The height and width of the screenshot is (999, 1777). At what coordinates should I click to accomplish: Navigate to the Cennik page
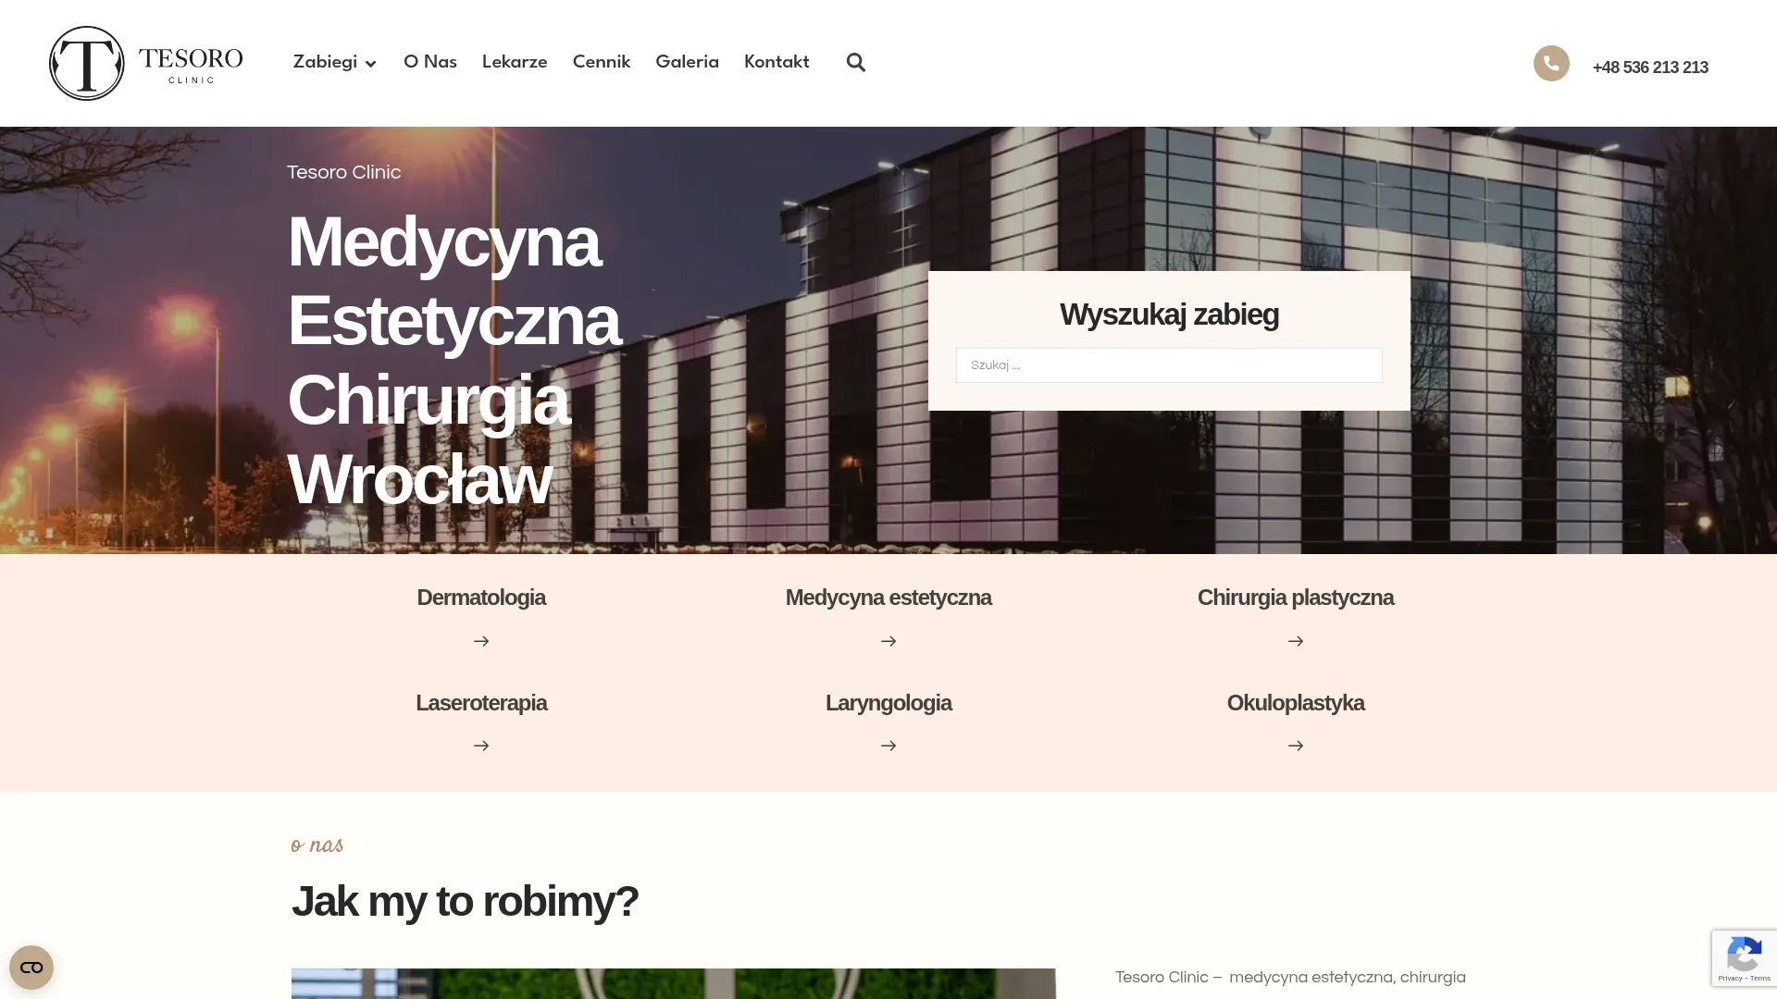coord(601,62)
